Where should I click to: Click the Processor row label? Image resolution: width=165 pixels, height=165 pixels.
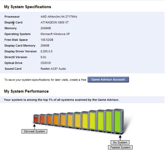12,17
